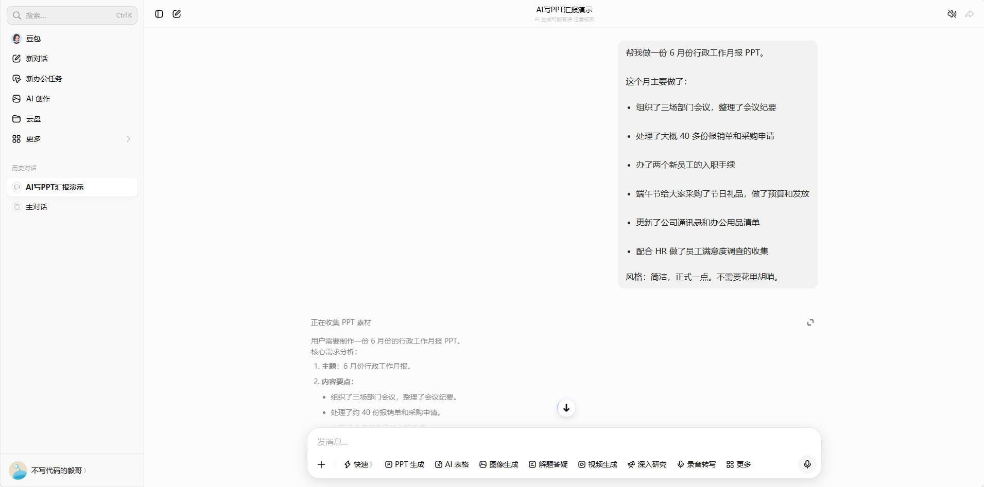Go to AI 创作 section
This screenshot has width=984, height=487.
72,99
